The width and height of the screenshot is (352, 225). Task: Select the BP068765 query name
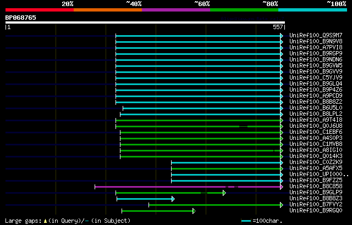click(21, 18)
